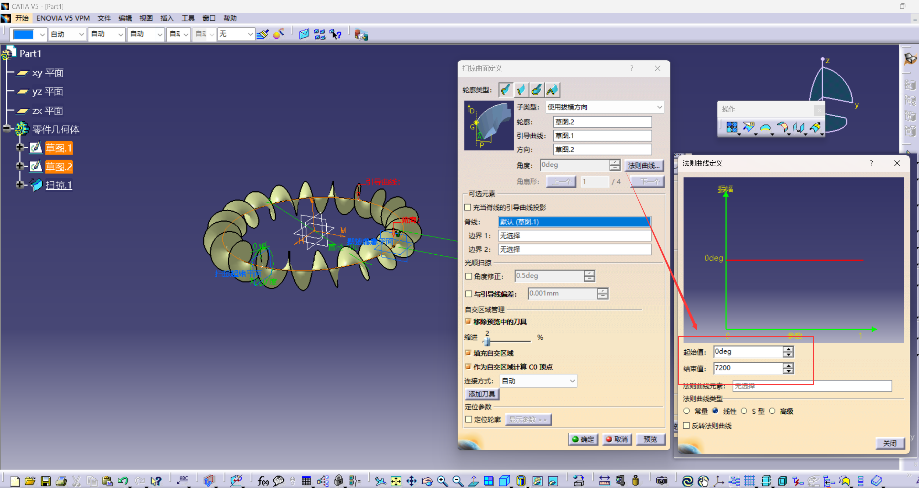Screen dimensions: 919x488
Task: Click the 预览 button
Action: [650, 439]
